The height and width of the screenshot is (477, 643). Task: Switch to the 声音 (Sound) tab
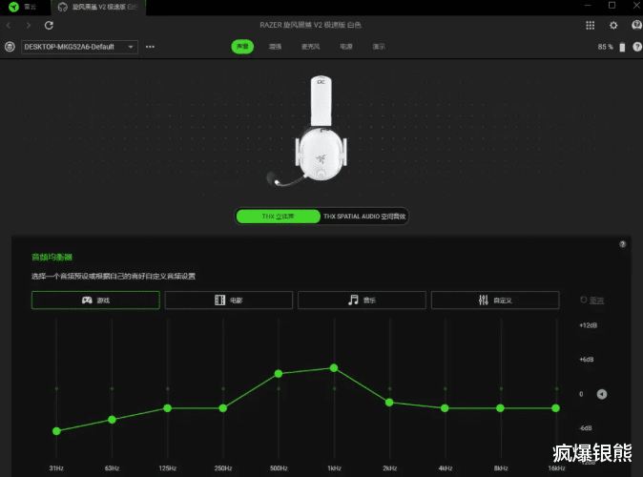[x=242, y=47]
